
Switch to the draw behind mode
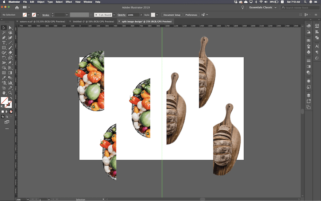7,117
